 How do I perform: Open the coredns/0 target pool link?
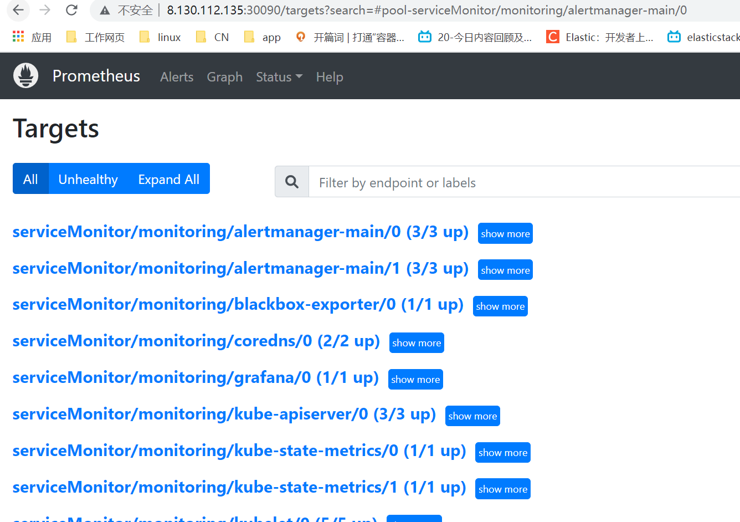(197, 341)
